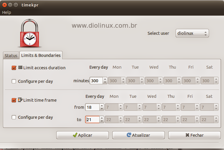The width and height of the screenshot is (224, 150).
Task: Click the Limit time frame icon
Action: pos(20,100)
